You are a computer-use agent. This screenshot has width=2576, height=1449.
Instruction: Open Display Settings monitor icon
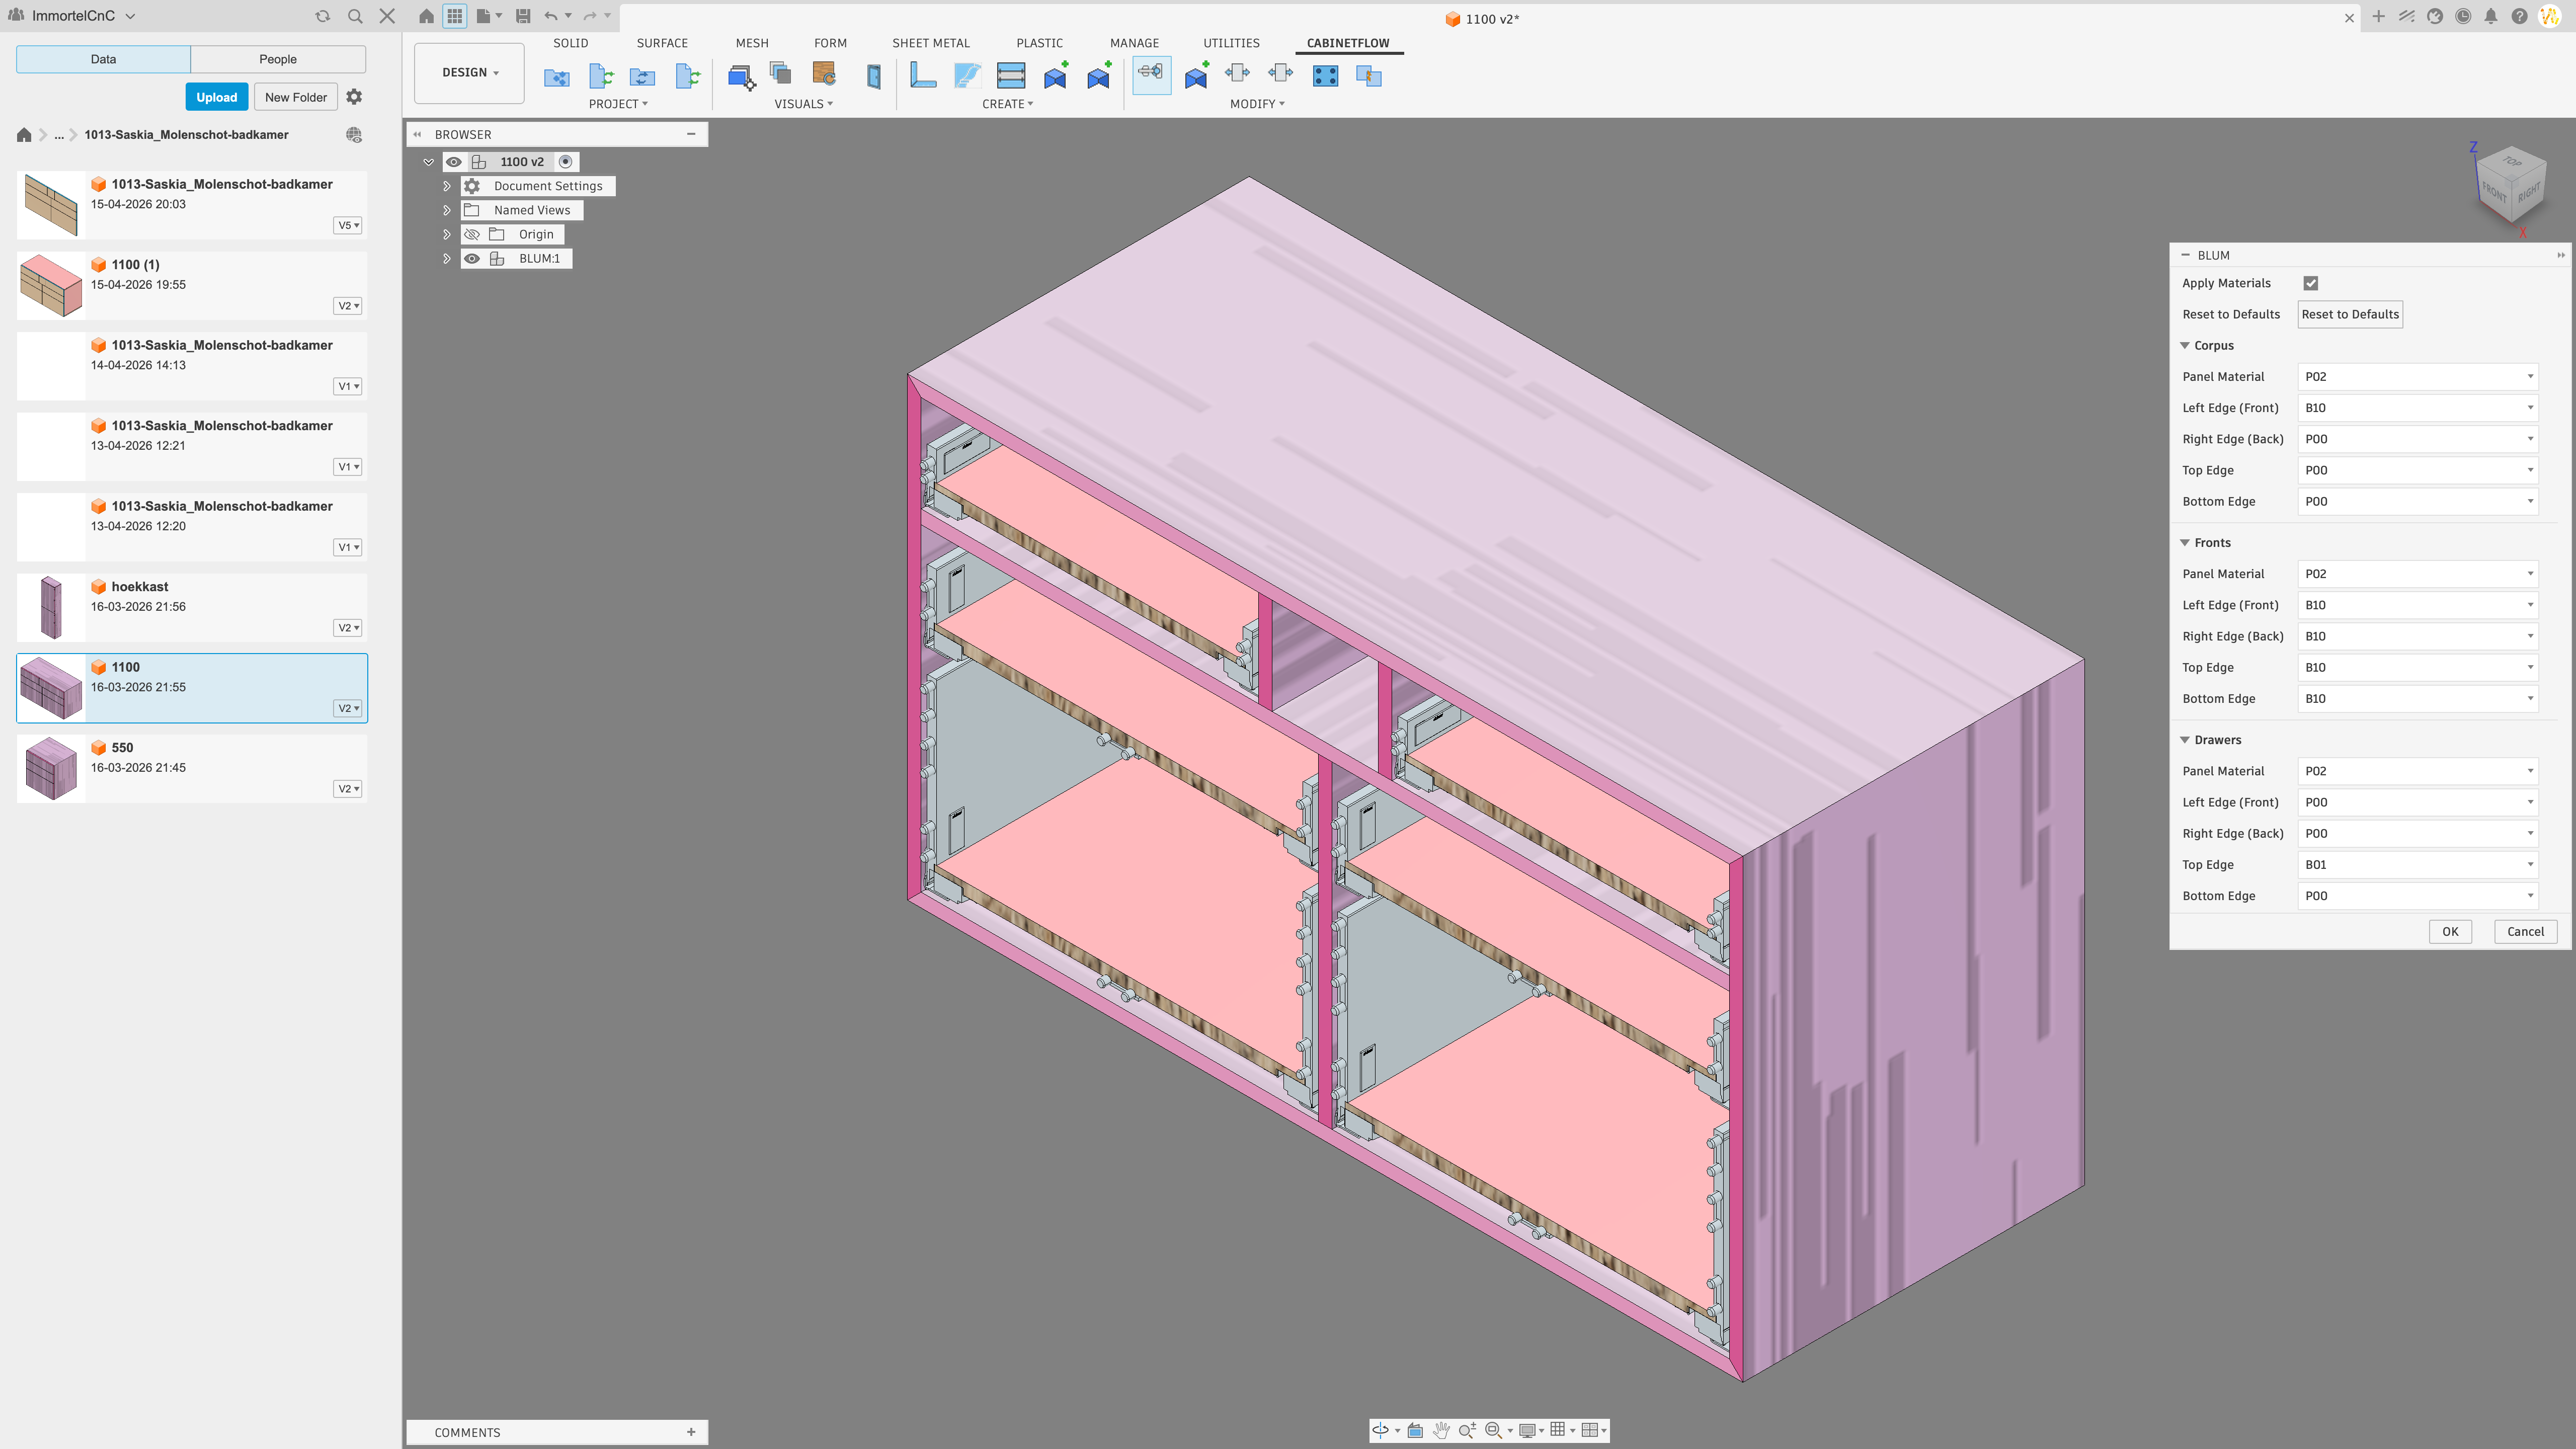coord(1527,1430)
